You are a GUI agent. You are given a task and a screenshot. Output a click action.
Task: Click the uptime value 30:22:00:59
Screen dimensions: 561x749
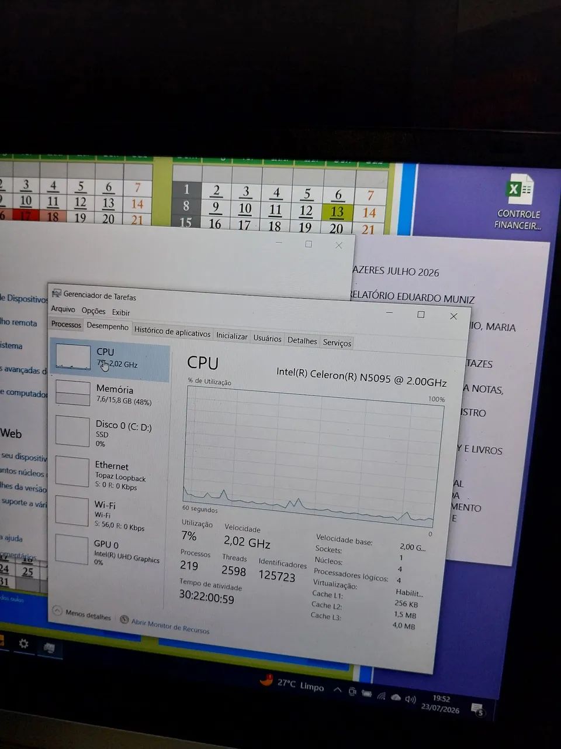(x=206, y=598)
